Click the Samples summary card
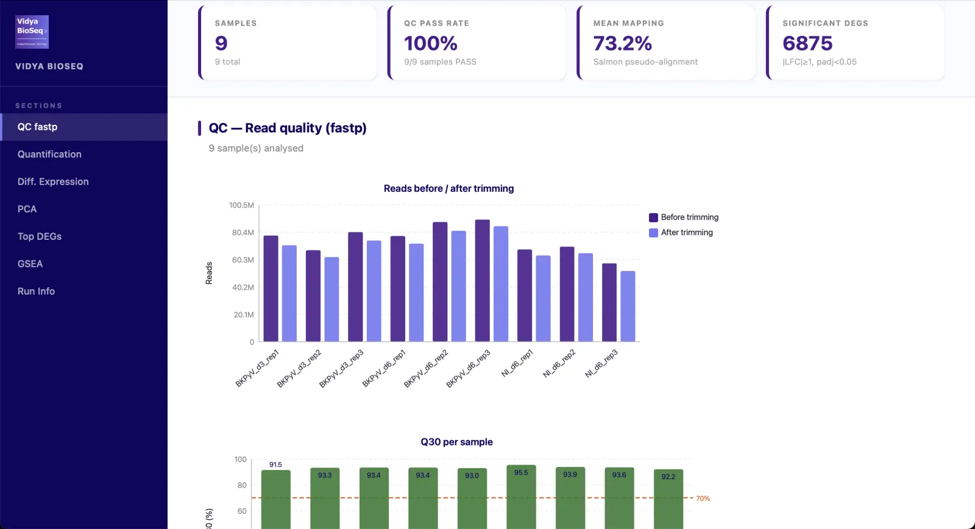Viewport: 975px width, 529px height. [x=288, y=43]
